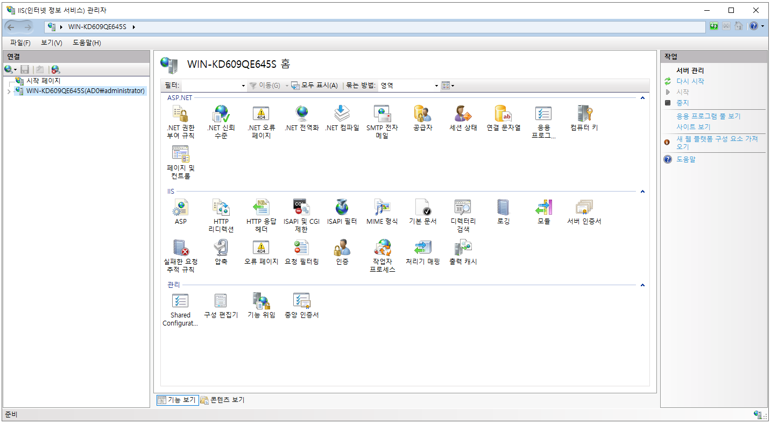Open 묶는 방법 영역 dropdown
771x424 pixels.
[436, 86]
